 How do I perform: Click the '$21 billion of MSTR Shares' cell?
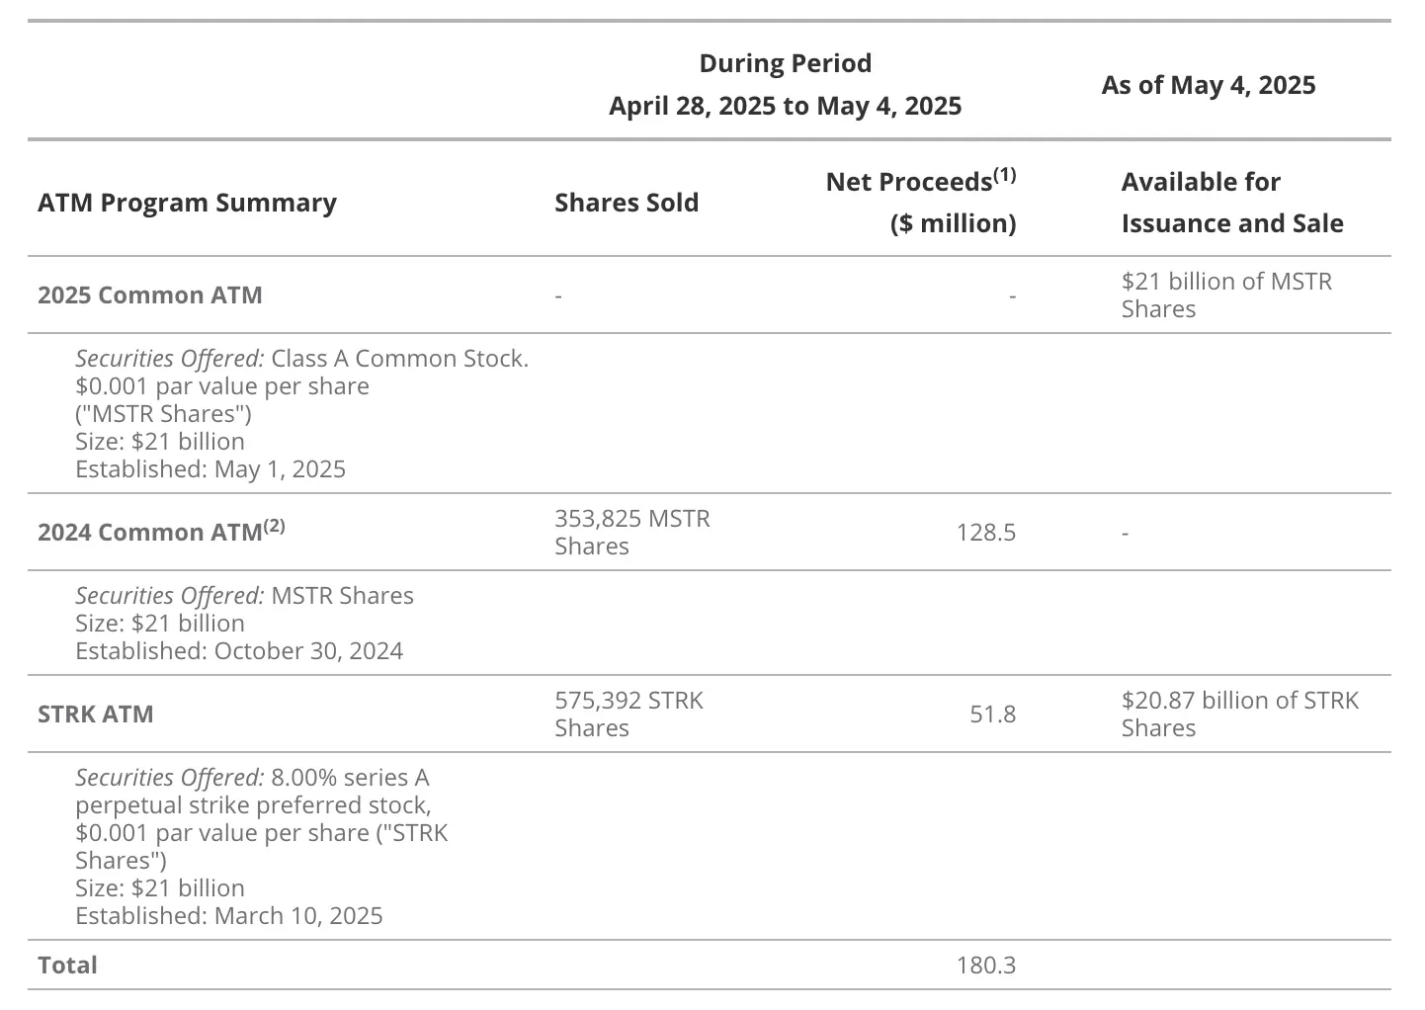1225,295
